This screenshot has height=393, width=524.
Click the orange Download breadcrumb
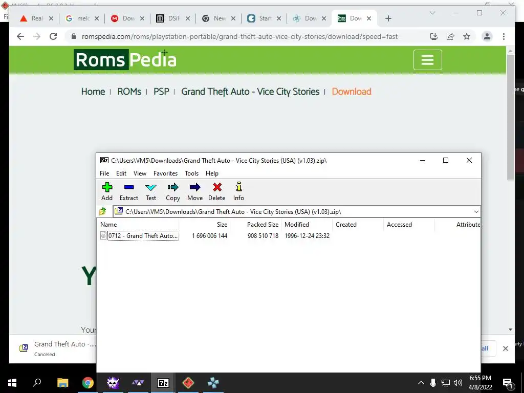351,92
